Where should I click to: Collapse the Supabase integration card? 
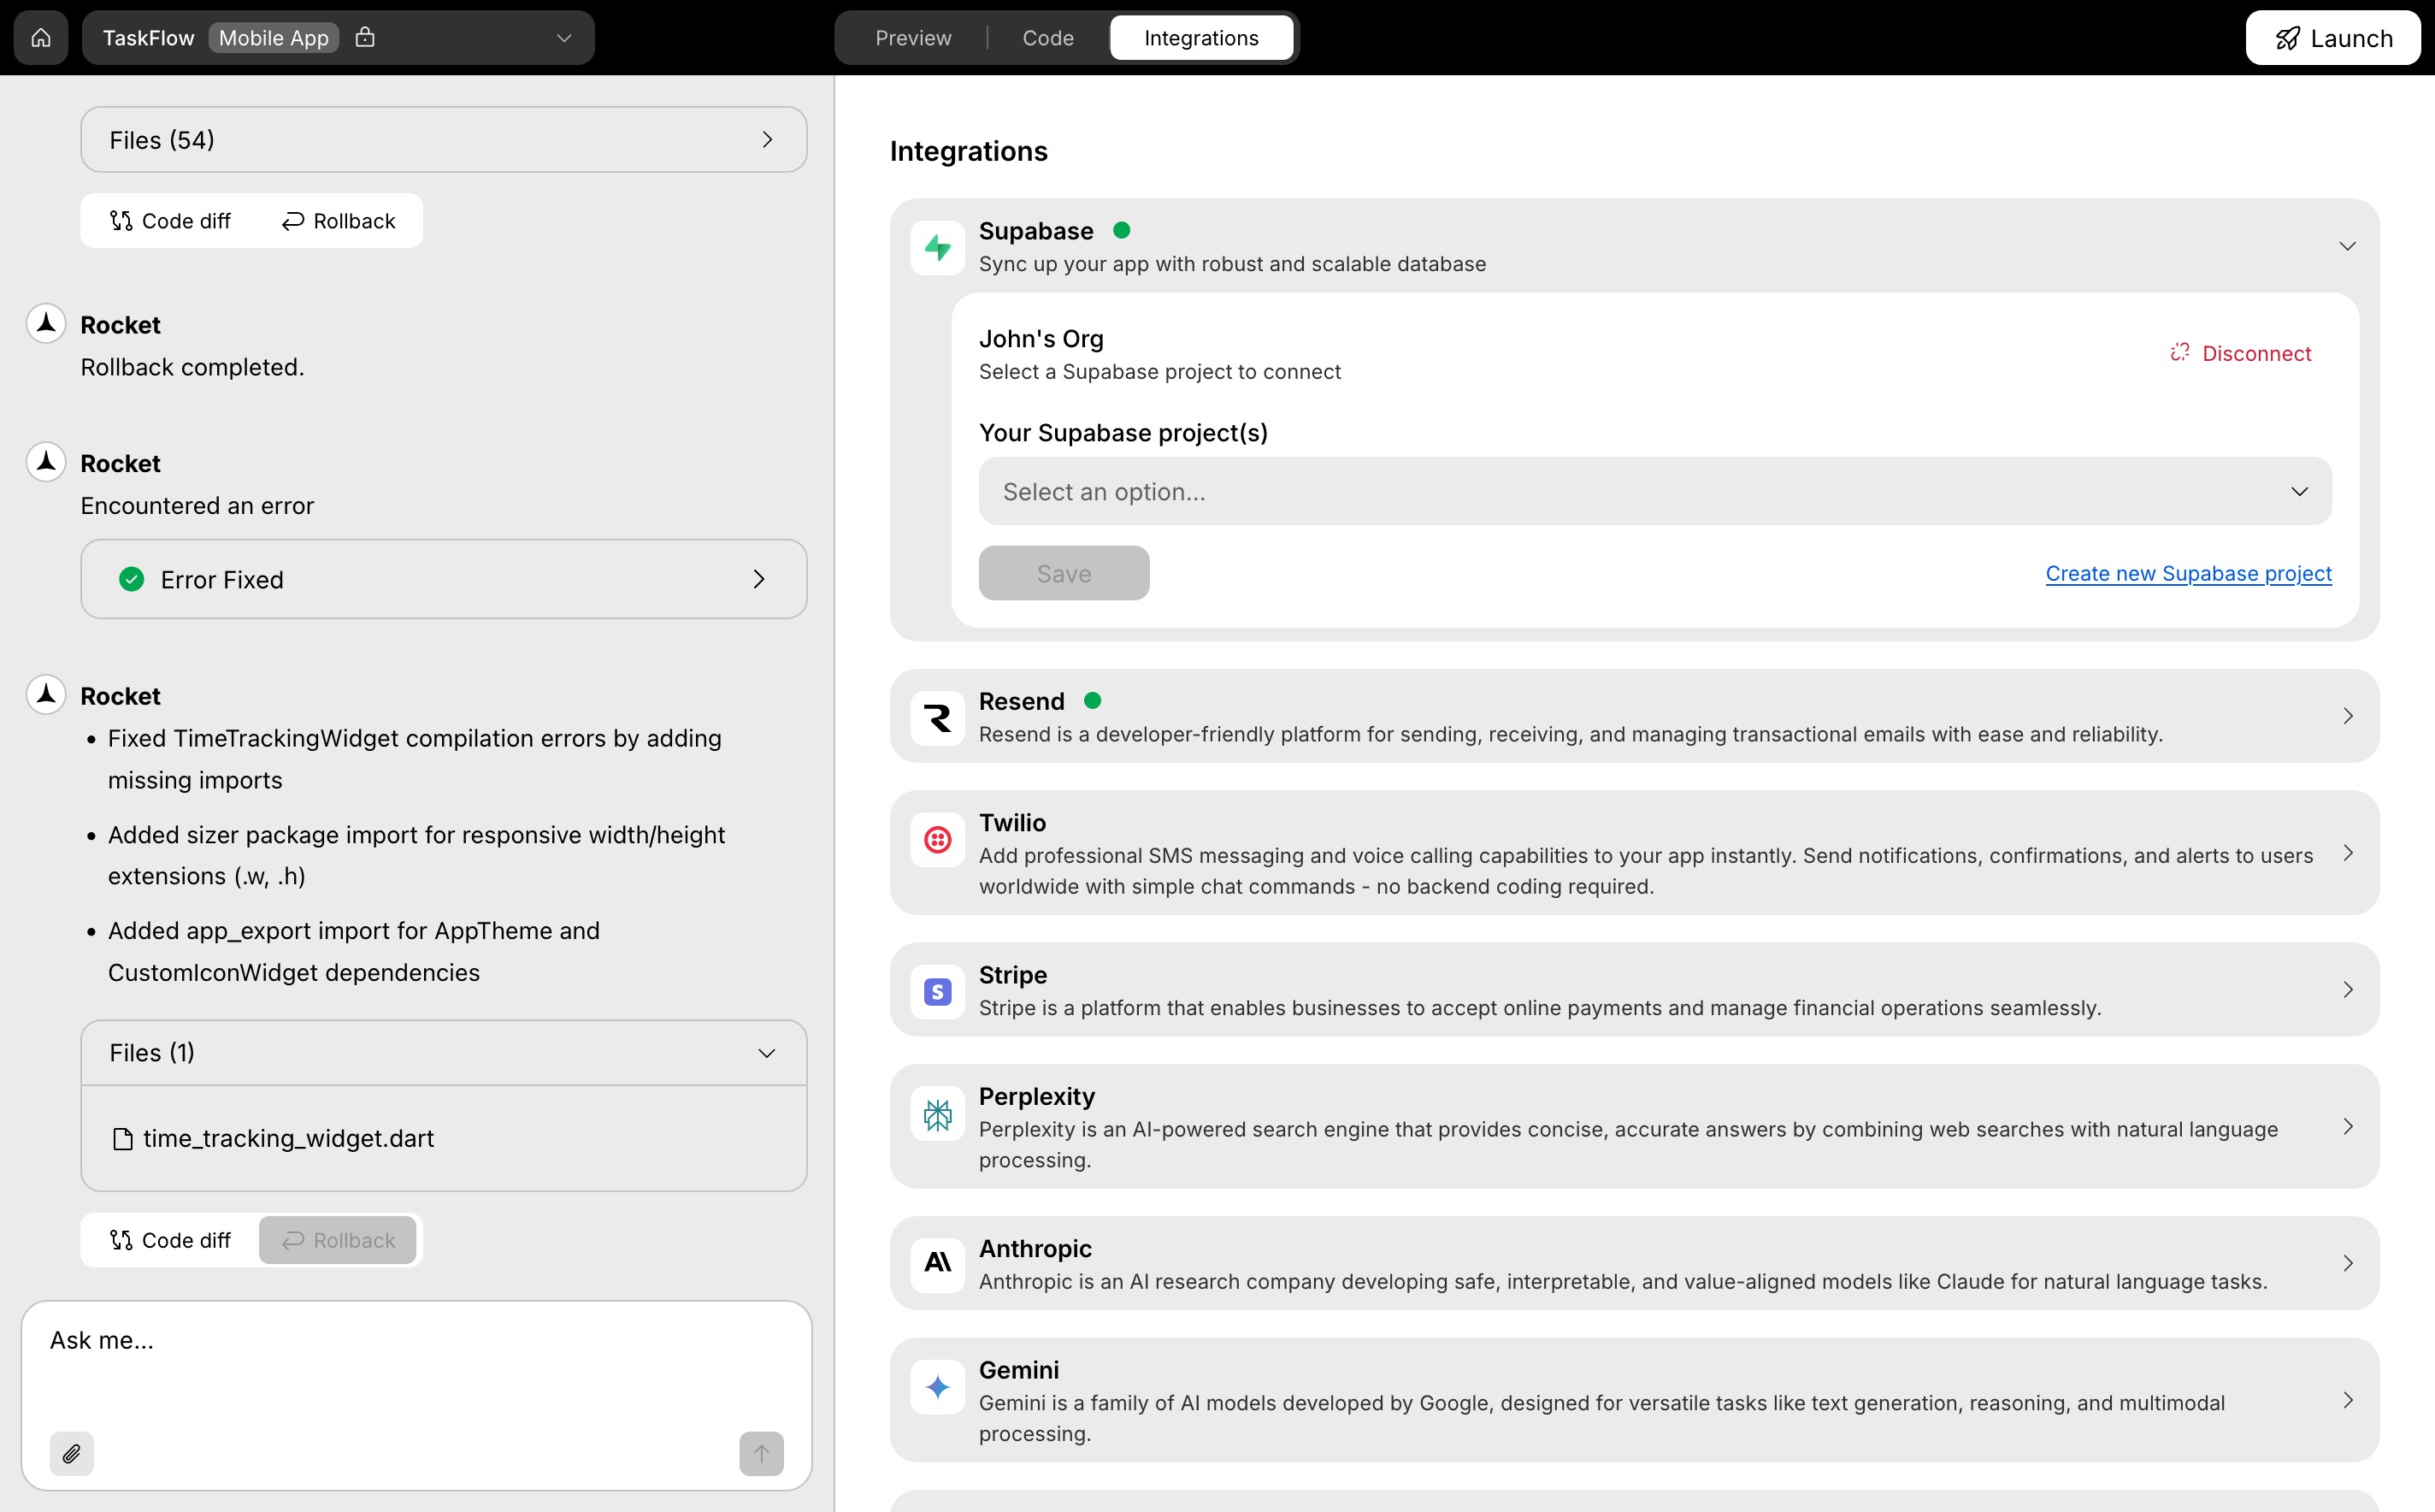[x=2346, y=246]
